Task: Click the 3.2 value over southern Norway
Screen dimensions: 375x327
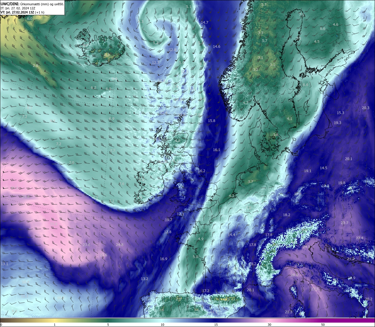Action: (255, 70)
